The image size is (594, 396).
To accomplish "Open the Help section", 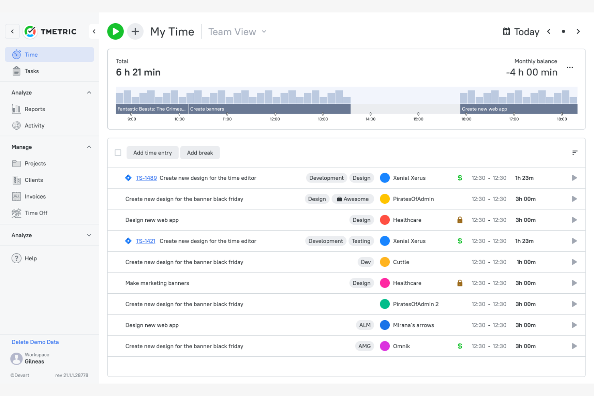I will click(31, 258).
